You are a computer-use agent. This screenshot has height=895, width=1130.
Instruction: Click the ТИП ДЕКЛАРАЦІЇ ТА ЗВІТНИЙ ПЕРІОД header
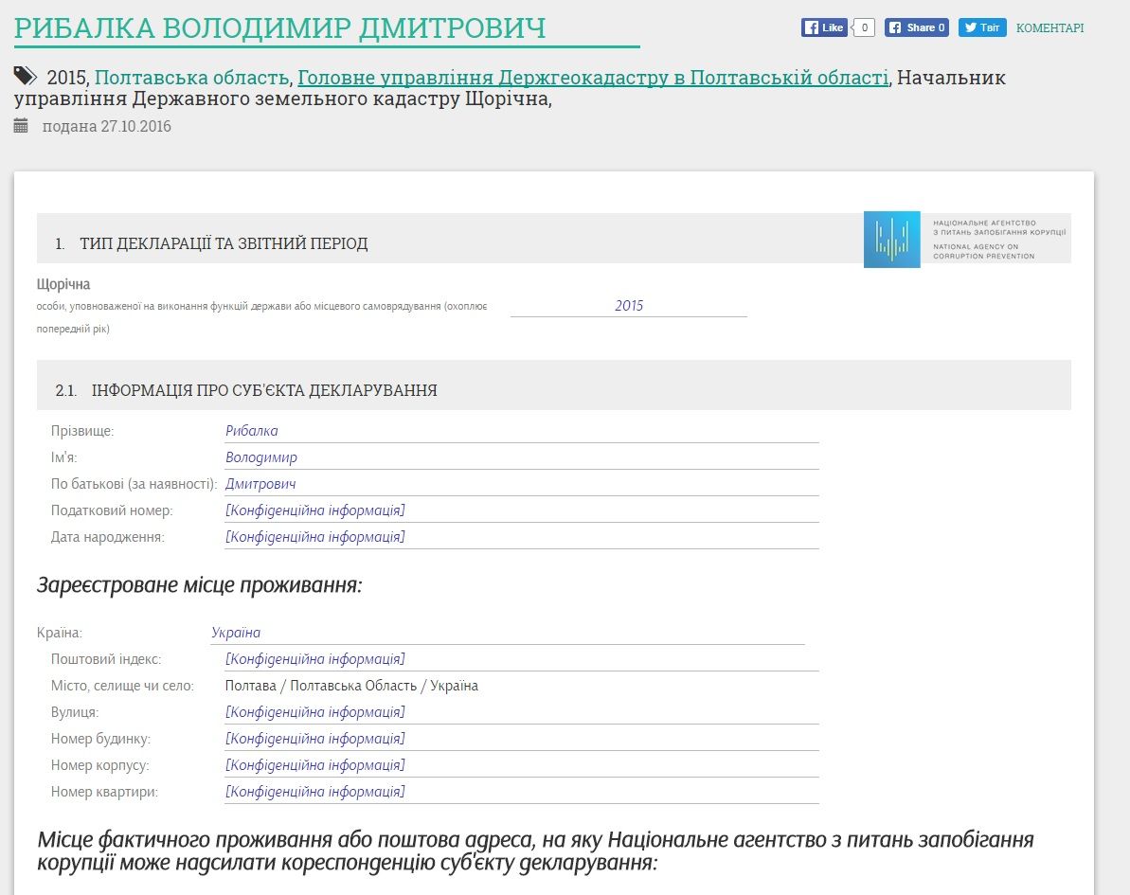[224, 243]
